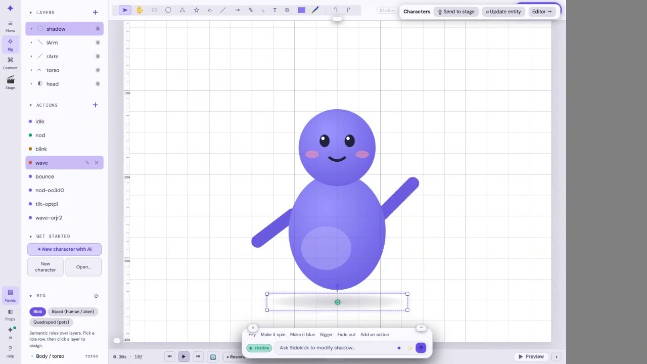Switch to the Rig sidebar mode
Screen dimensions: 647x364
coord(10,45)
